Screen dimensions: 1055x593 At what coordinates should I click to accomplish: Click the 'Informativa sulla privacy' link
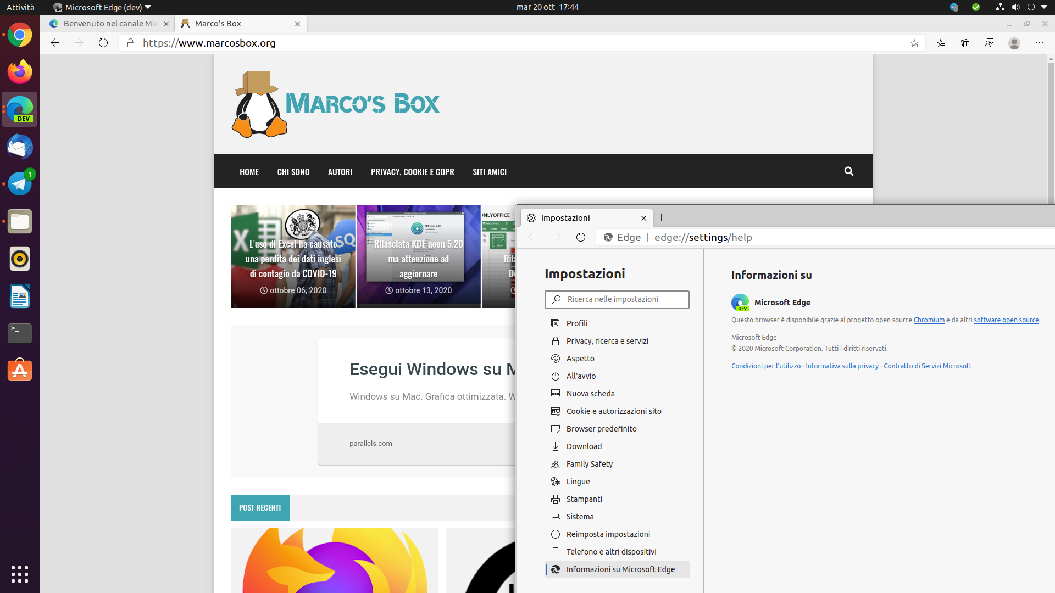[842, 366]
